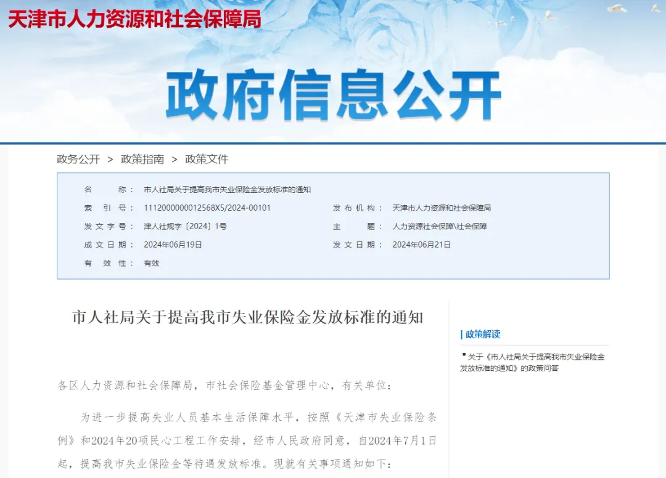This screenshot has width=666, height=478.
Task: Click the second breadcrumb separator arrow
Action: click(x=174, y=159)
